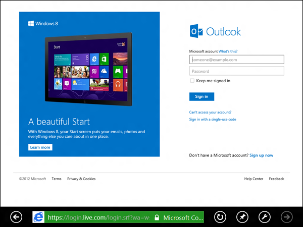Open the Help Center link
Image resolution: width=303 pixels, height=227 pixels.
tap(254, 179)
